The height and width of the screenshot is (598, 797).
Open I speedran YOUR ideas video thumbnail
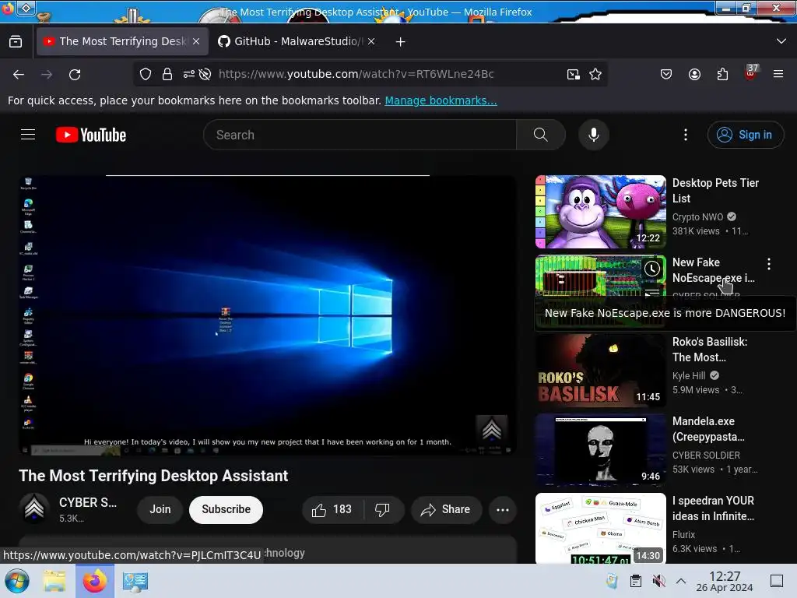pyautogui.click(x=601, y=529)
